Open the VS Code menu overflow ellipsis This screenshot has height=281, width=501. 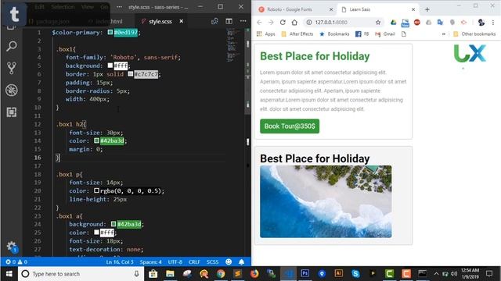[x=119, y=7]
